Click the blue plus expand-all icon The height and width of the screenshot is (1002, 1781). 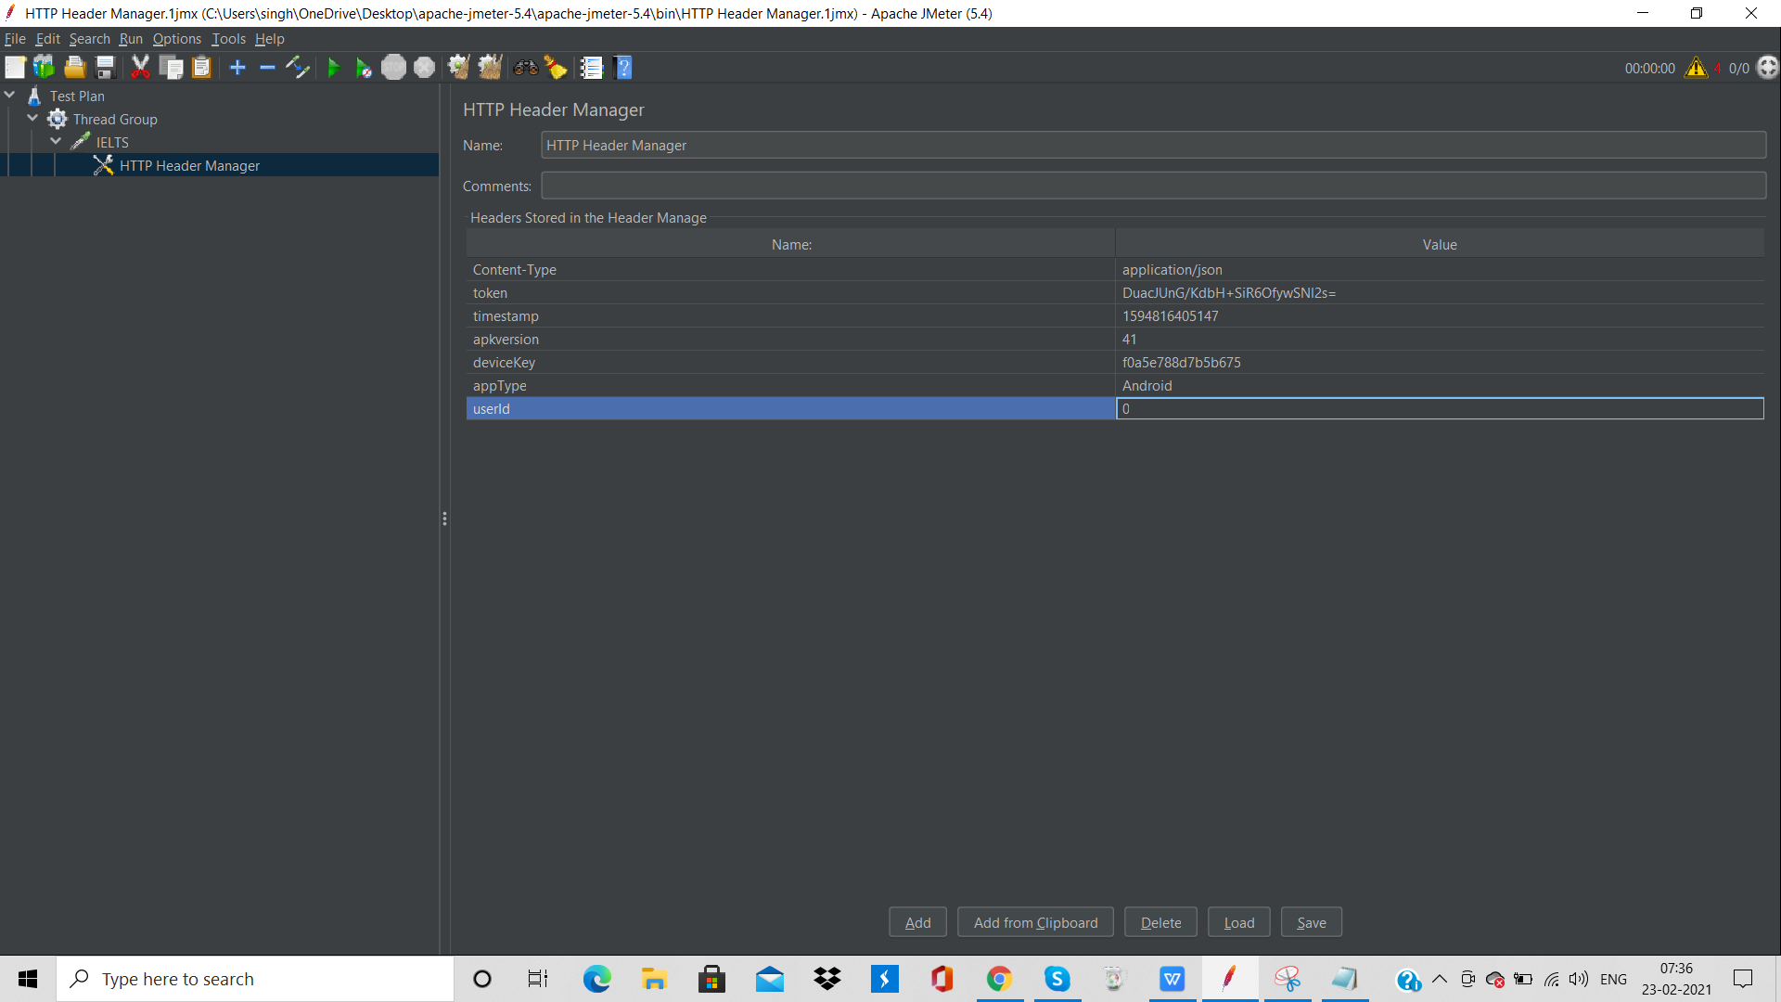[237, 68]
